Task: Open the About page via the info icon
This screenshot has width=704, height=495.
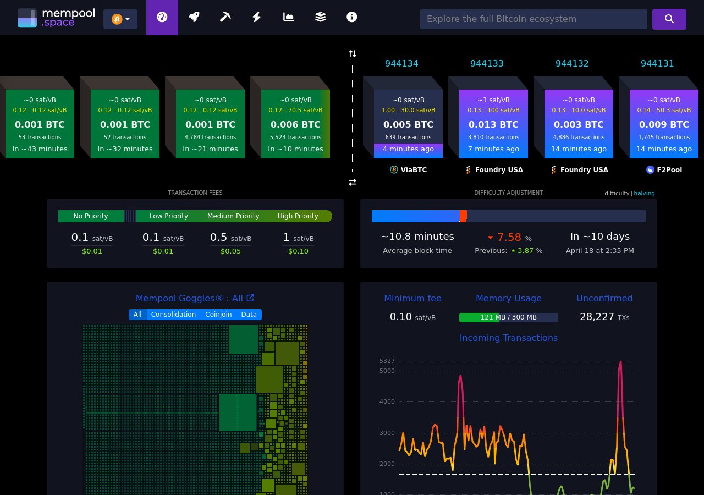Action: point(351,17)
